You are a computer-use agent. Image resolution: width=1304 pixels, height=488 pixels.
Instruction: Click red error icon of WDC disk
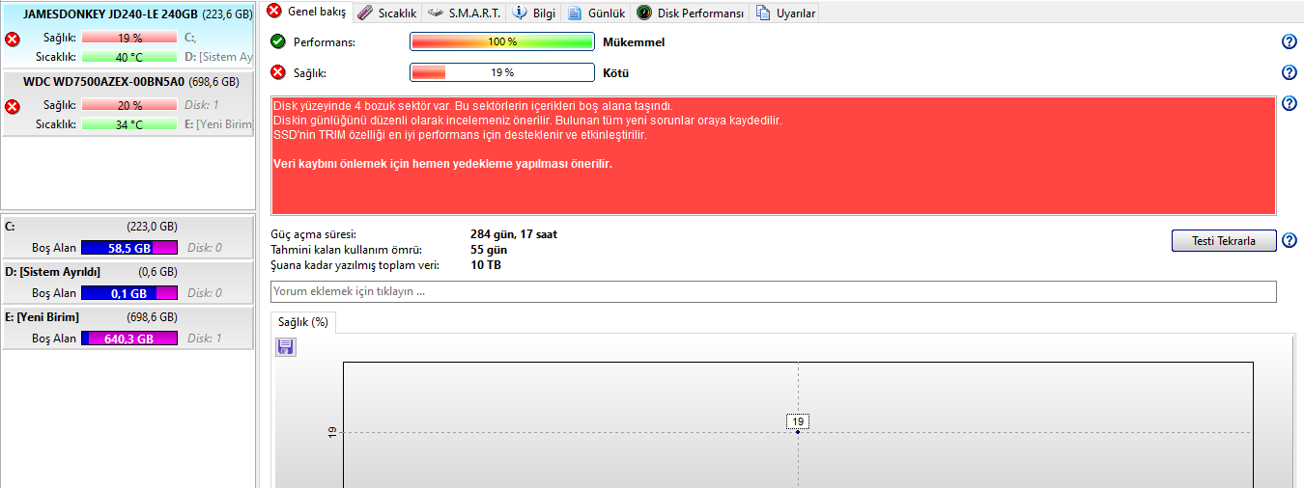coord(13,107)
